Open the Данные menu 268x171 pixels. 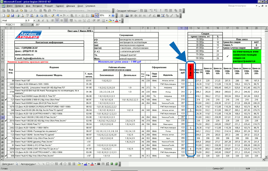pyautogui.click(x=70, y=6)
